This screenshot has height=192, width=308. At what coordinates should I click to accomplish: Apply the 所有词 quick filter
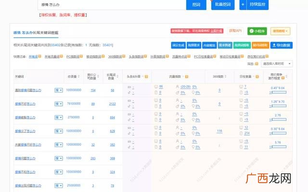point(33,56)
